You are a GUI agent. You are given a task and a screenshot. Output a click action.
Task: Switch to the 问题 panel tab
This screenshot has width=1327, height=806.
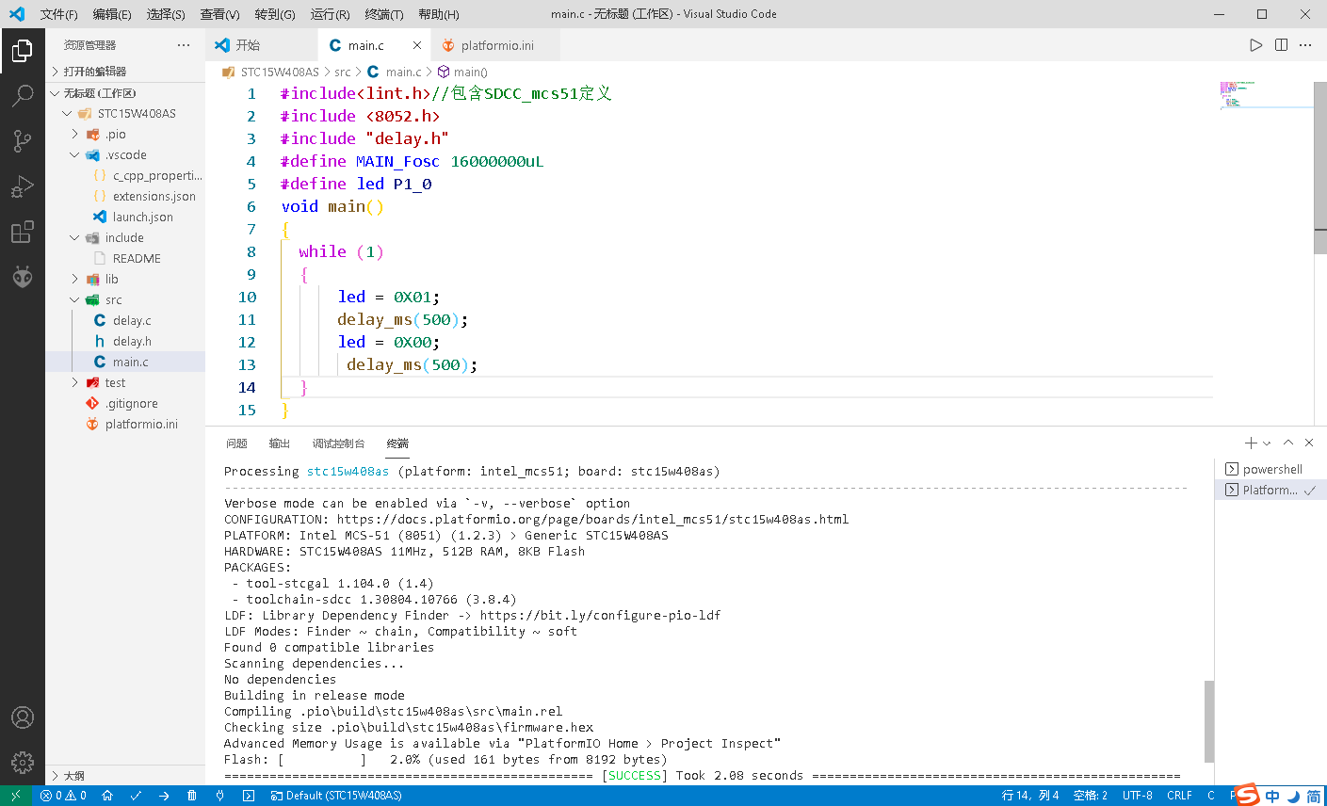236,443
